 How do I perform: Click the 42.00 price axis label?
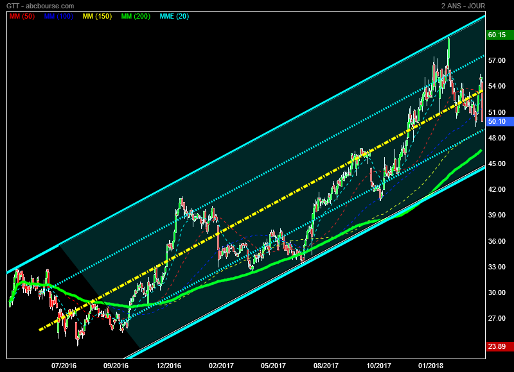tap(497, 189)
